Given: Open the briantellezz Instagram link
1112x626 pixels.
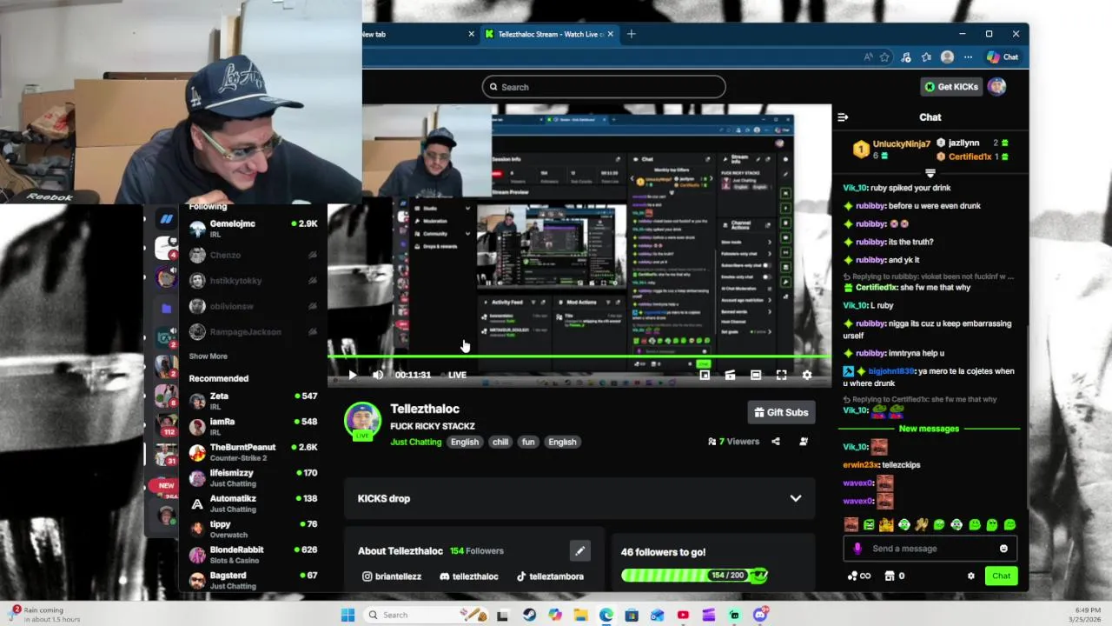Looking at the screenshot, I should coord(392,576).
